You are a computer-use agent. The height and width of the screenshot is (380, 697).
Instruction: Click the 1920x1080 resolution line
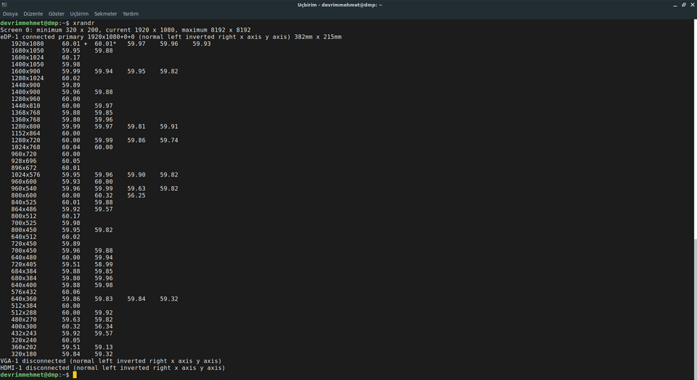(x=28, y=44)
